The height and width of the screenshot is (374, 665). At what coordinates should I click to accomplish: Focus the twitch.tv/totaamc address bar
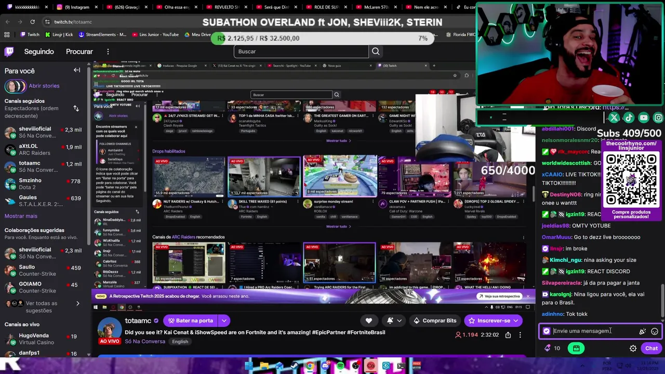tap(73, 22)
